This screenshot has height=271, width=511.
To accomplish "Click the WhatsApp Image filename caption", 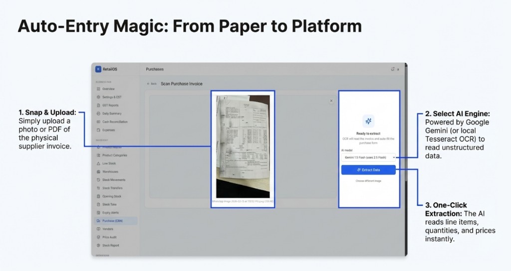I will [243, 201].
